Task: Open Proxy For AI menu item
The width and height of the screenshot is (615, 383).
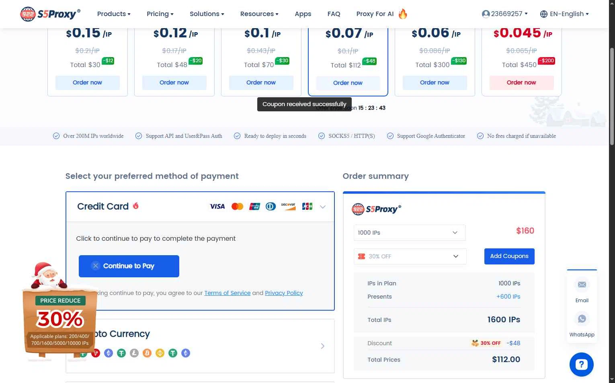Action: click(375, 14)
